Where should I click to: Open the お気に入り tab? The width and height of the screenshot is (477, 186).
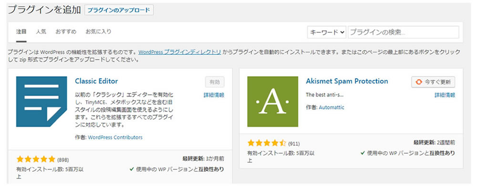(98, 31)
